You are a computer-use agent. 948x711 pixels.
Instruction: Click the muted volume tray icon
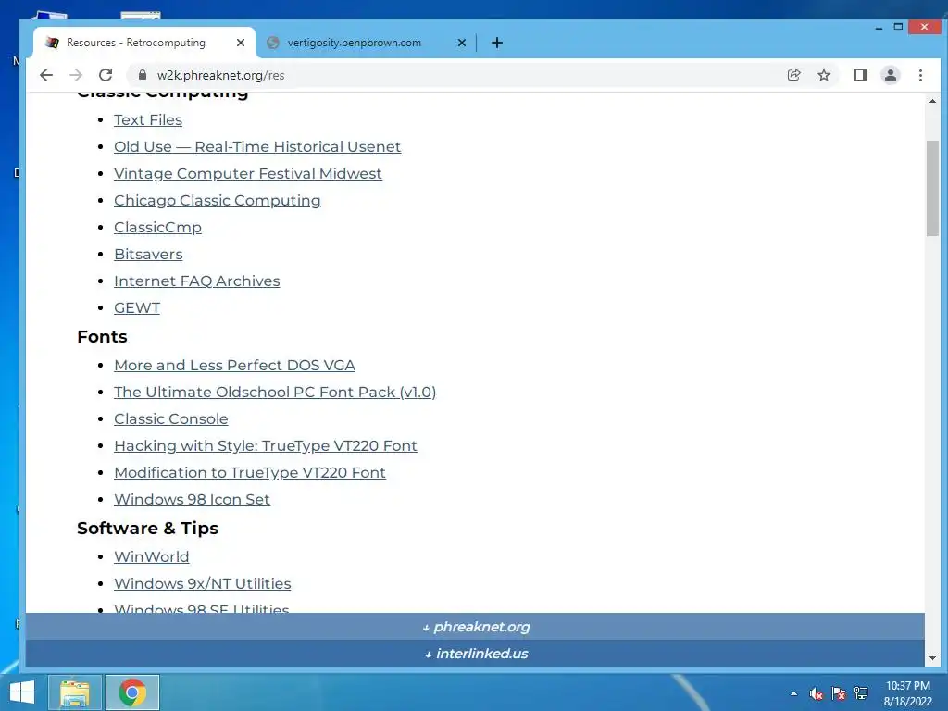[817, 693]
